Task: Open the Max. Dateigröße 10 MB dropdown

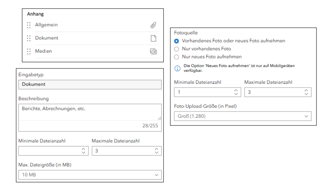Action: point(90,175)
